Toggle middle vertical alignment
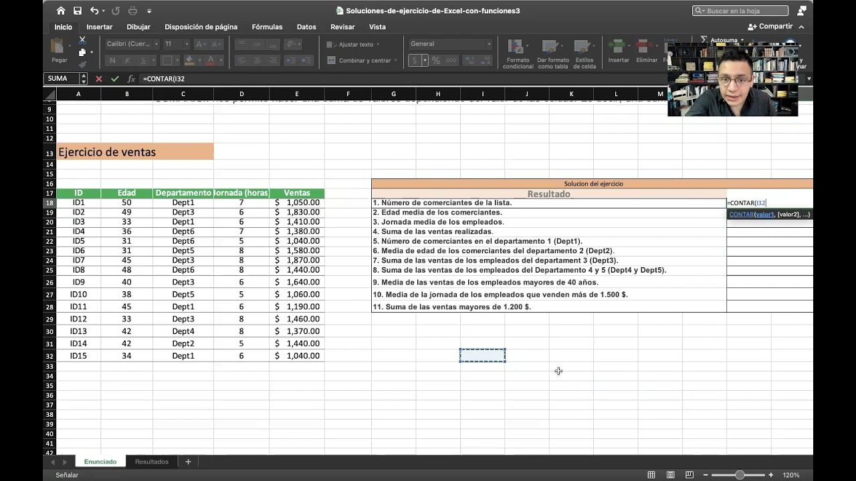The width and height of the screenshot is (856, 481). pos(257,44)
